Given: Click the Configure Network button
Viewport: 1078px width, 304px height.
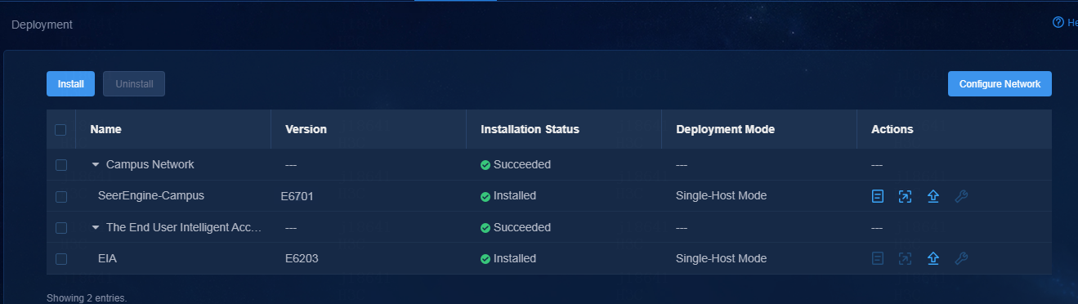Looking at the screenshot, I should [x=1000, y=84].
